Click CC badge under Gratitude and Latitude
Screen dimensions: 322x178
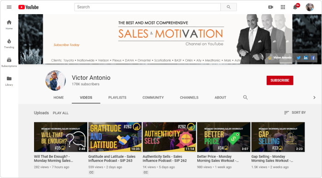[92, 172]
